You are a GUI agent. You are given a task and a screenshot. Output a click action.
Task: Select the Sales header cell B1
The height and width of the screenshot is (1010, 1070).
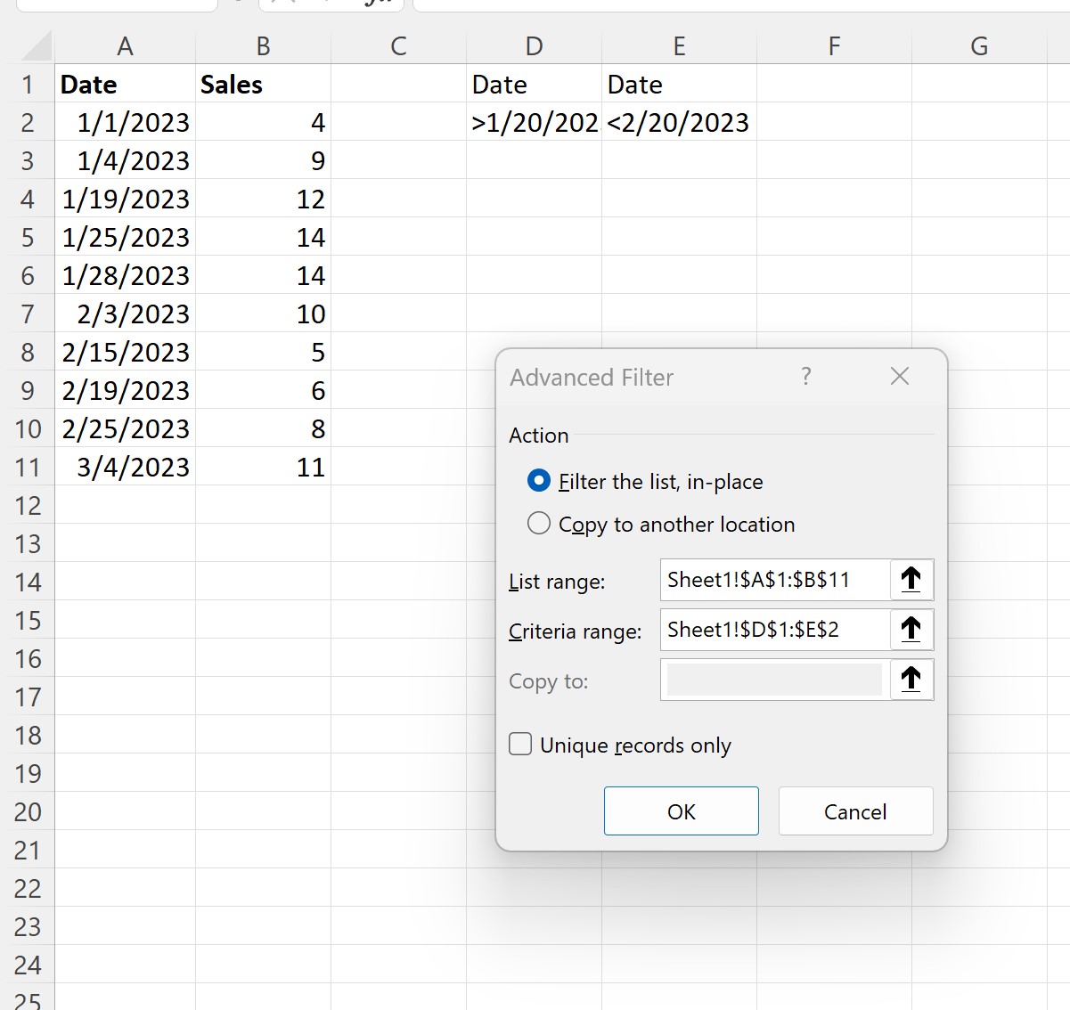(262, 84)
